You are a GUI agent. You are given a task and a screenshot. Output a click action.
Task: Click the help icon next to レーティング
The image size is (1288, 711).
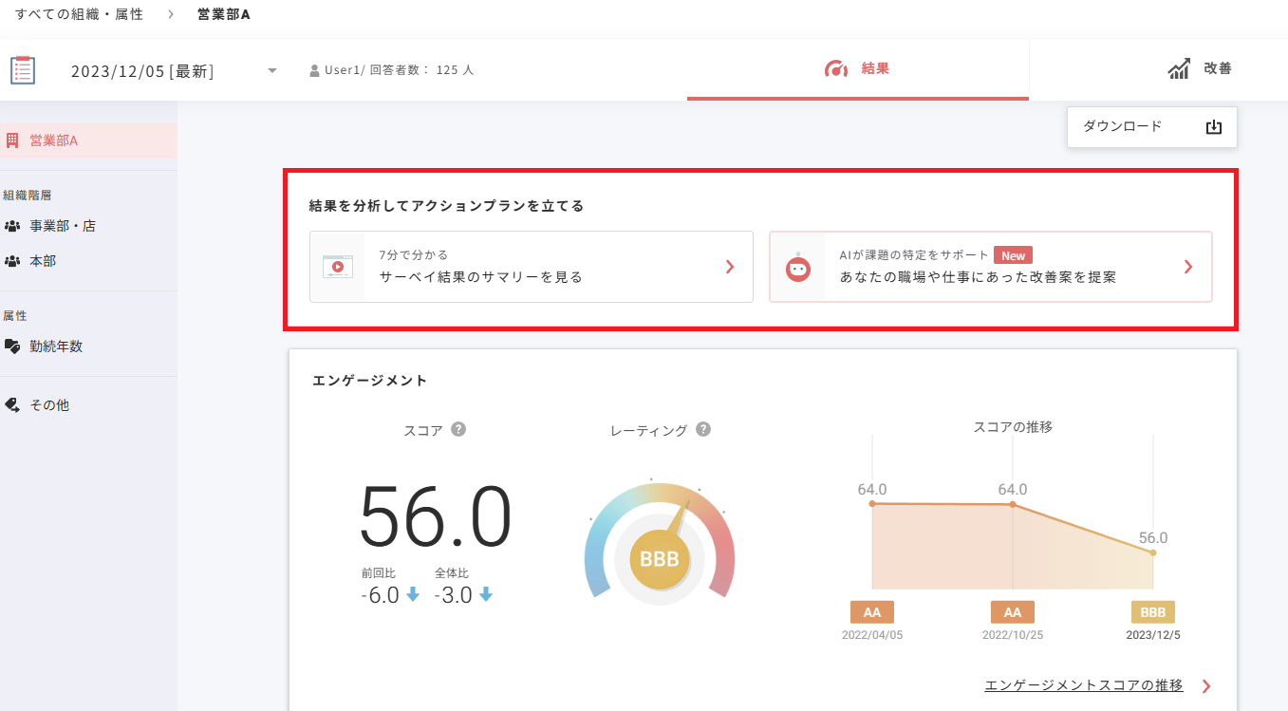coord(703,429)
